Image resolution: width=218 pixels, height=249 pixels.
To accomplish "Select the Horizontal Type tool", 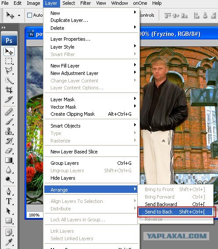I will (9, 201).
